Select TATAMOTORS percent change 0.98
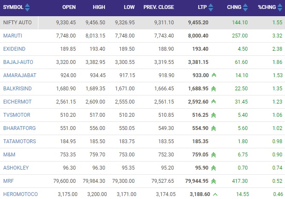This screenshot has width=285, height=199. (277, 141)
